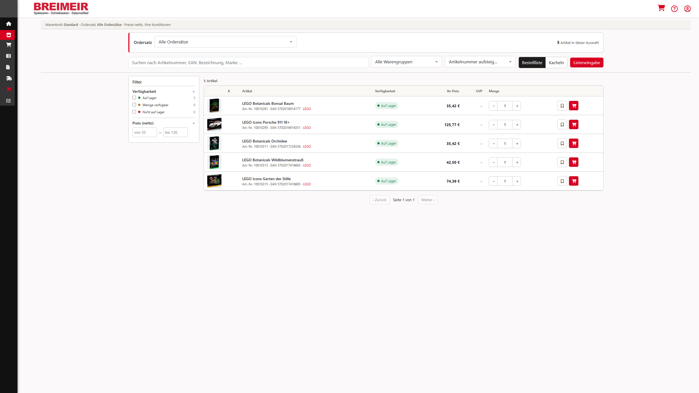Collapse the Preis (netto) filter section
Image resolution: width=699 pixels, height=393 pixels.
point(194,123)
